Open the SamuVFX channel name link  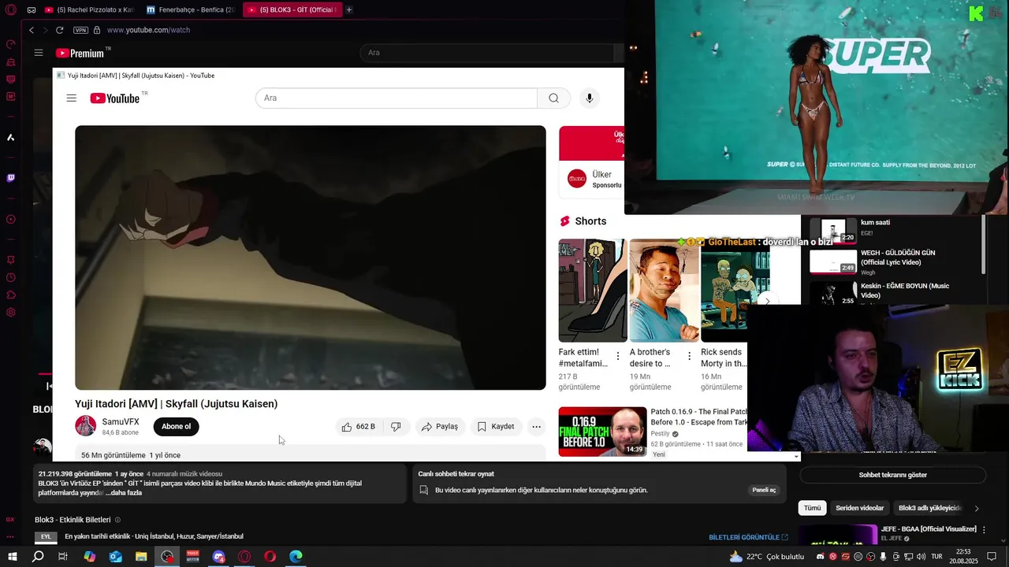click(121, 422)
